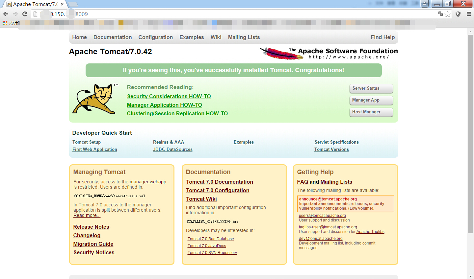Open the FAQ link under Getting Help
The image size is (474, 279).
point(303,182)
